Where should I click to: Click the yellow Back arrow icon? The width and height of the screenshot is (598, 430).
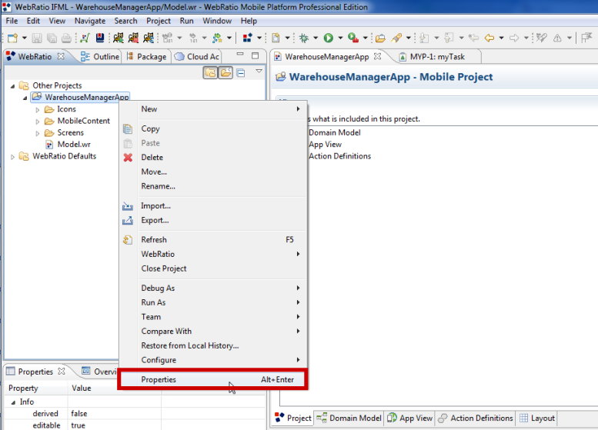point(489,38)
